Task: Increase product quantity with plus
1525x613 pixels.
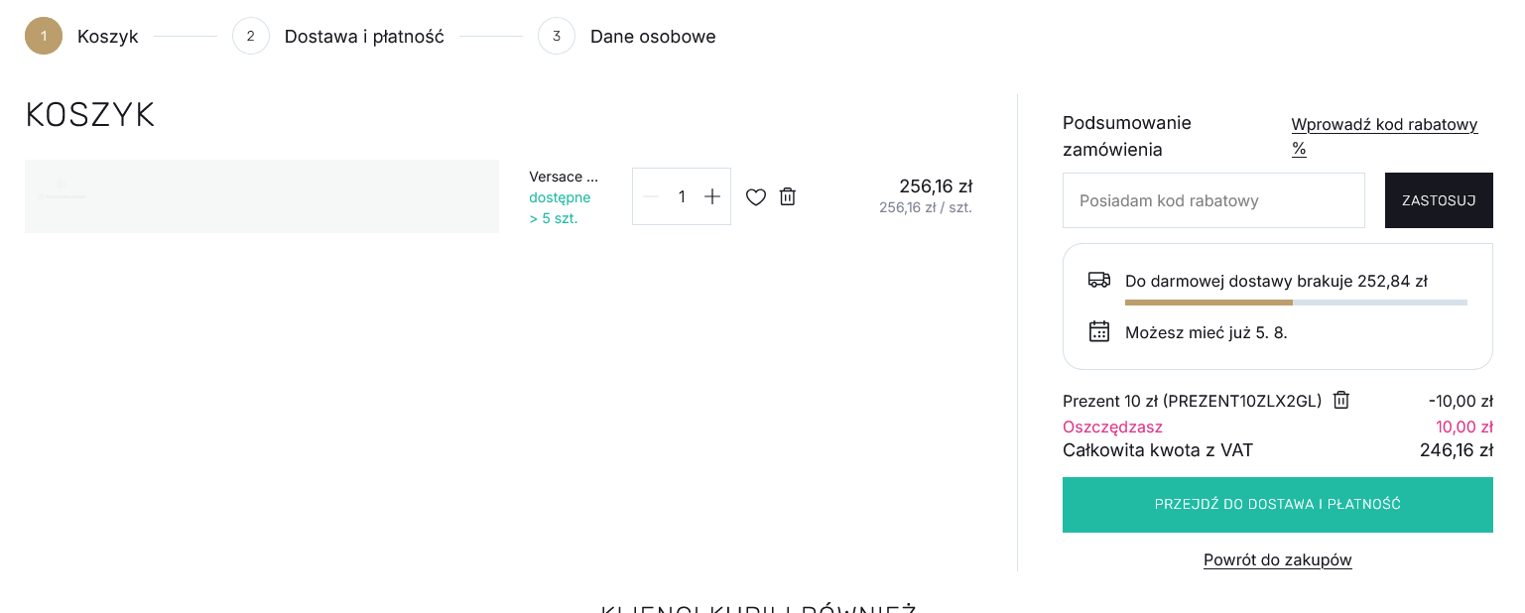Action: (x=711, y=196)
